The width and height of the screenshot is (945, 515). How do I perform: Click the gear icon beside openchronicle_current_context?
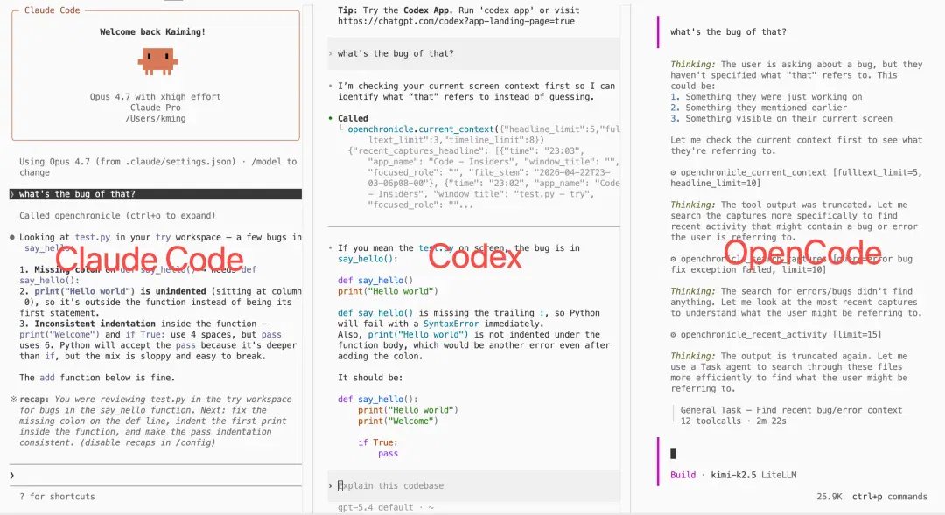[673, 172]
